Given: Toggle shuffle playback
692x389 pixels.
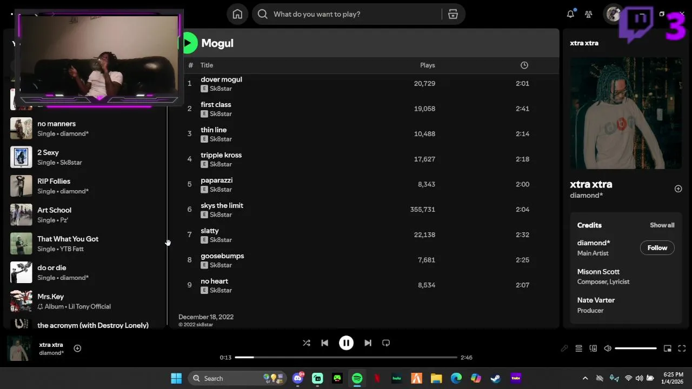Looking at the screenshot, I should pos(307,343).
